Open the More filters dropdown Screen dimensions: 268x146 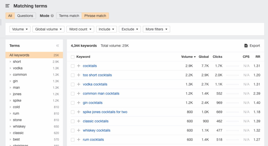pyautogui.click(x=157, y=29)
